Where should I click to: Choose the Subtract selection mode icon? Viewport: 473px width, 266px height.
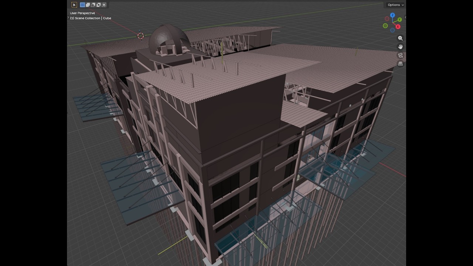coord(93,5)
